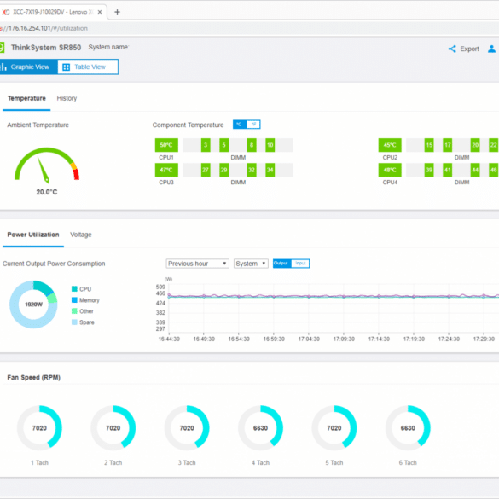The height and width of the screenshot is (499, 499).
Task: Click the 6 Tach fan gauge
Action: (408, 428)
